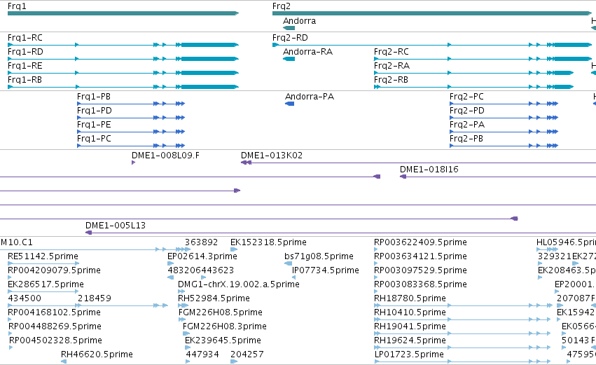Open the RH52984.5prime EST label

coord(214,298)
